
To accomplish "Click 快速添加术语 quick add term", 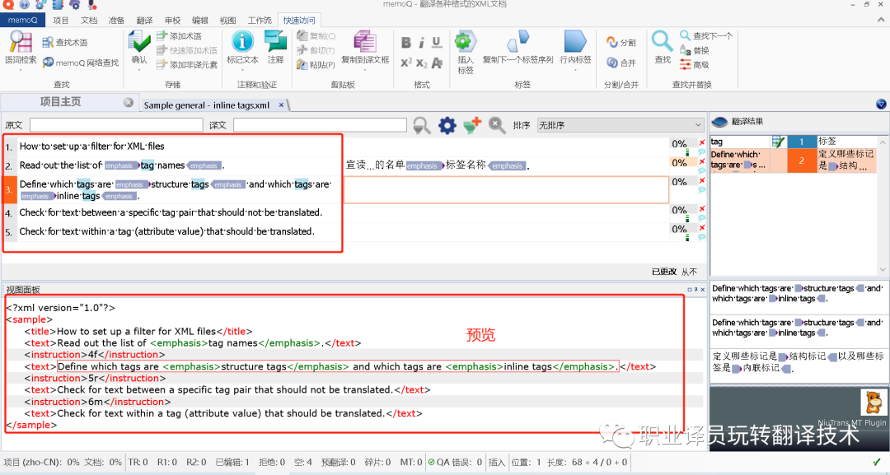I will [187, 50].
